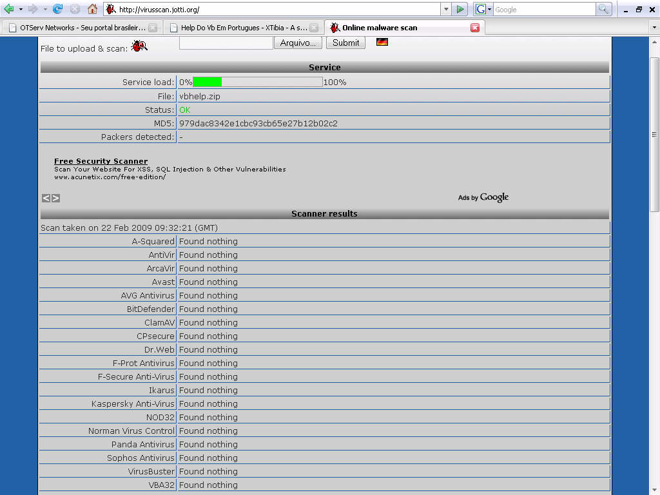Click the BitDefender scanner name

(x=151, y=309)
